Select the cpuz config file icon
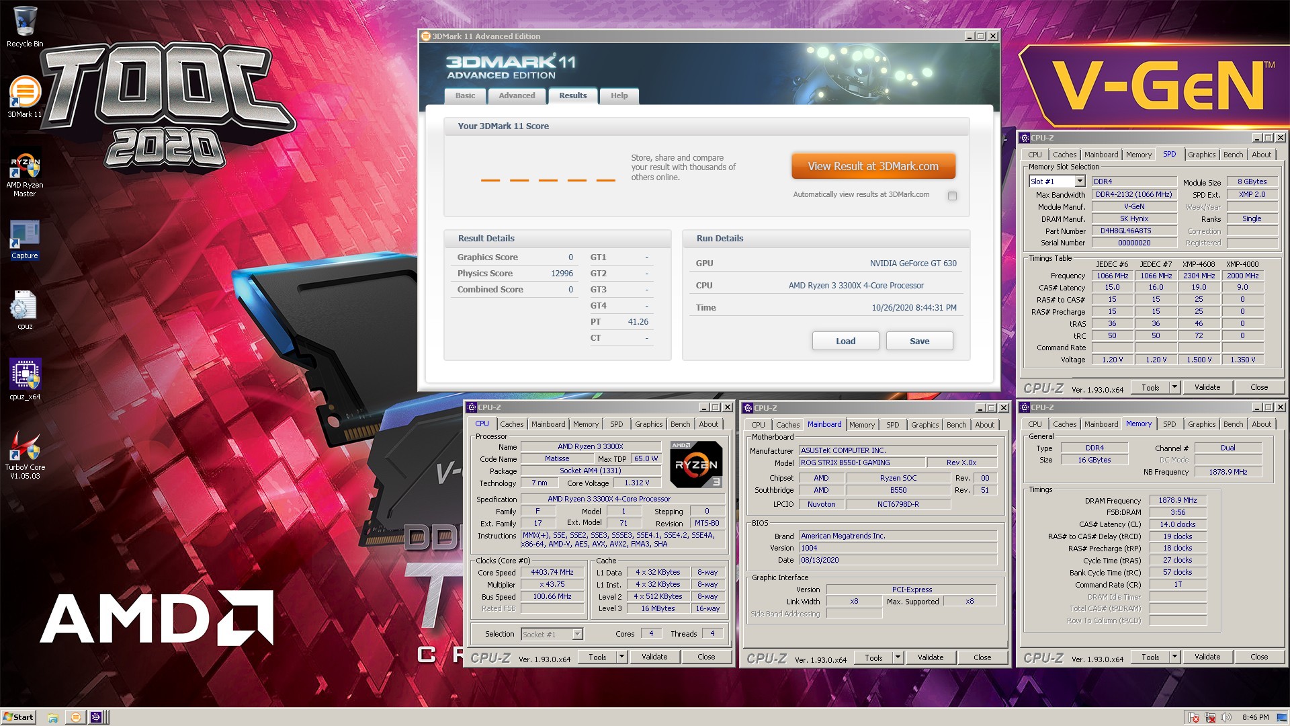1290x726 pixels. pos(25,311)
